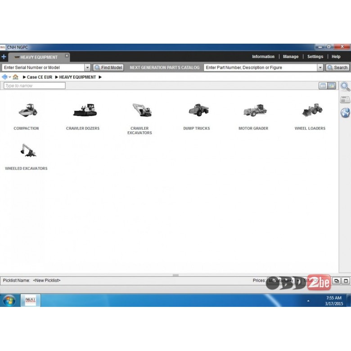
Task: Navigate to Case CE EUR breadcrumb
Action: (40, 77)
